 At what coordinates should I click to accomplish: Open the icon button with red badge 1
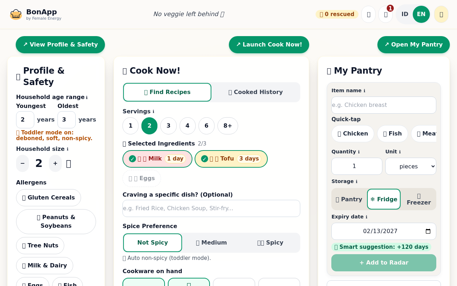[386, 14]
